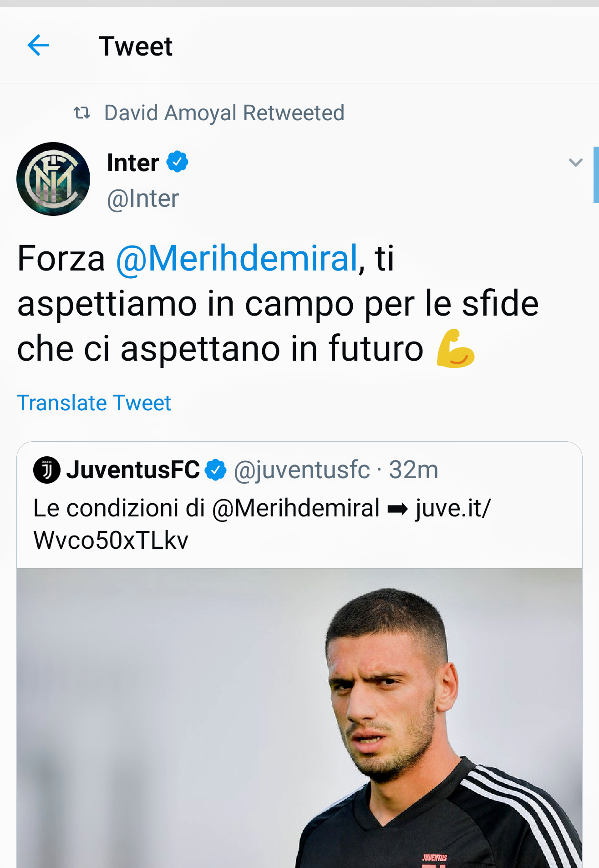The width and height of the screenshot is (599, 868).
Task: Click the retweet icon above the tweet
Action: point(82,112)
